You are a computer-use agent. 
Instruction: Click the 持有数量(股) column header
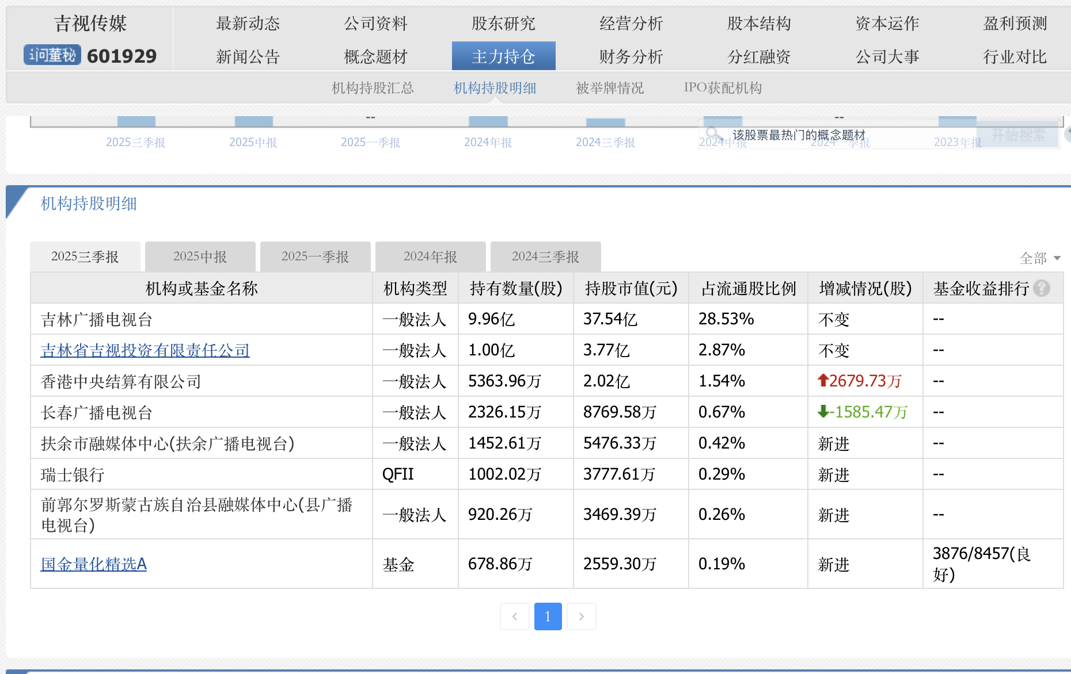click(x=516, y=288)
